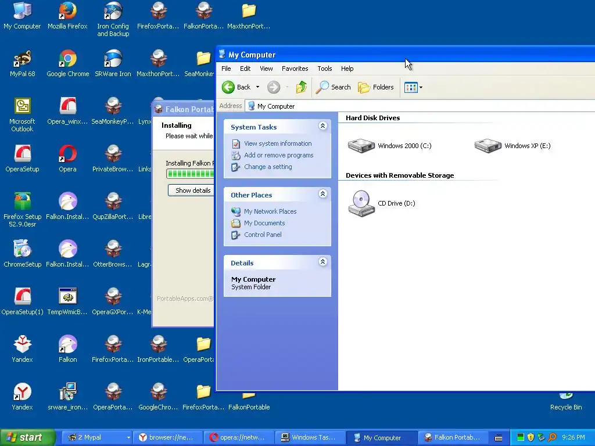
Task: Click Show details in Falkon installer
Action: point(191,190)
